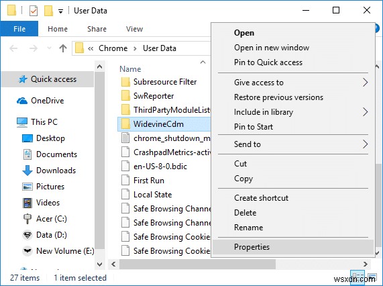383x286 pixels.
Task: Click the Acer (C:) hammer drive icon
Action: tap(27, 219)
